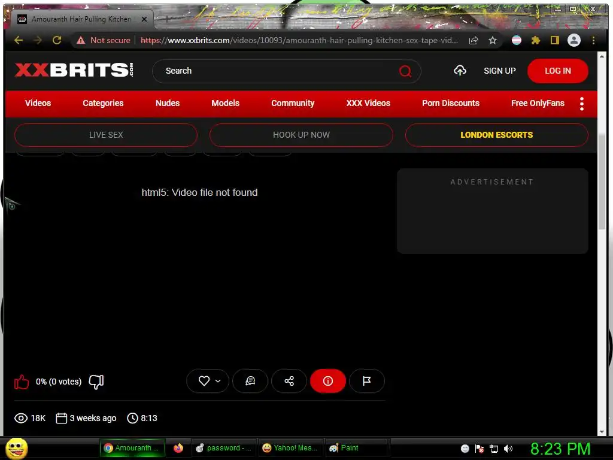Open the Free OnlyFans menu item
613x460 pixels.
point(538,103)
